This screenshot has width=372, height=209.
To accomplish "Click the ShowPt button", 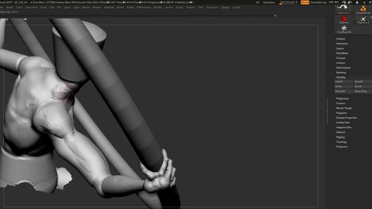I will pyautogui.click(x=363, y=81).
